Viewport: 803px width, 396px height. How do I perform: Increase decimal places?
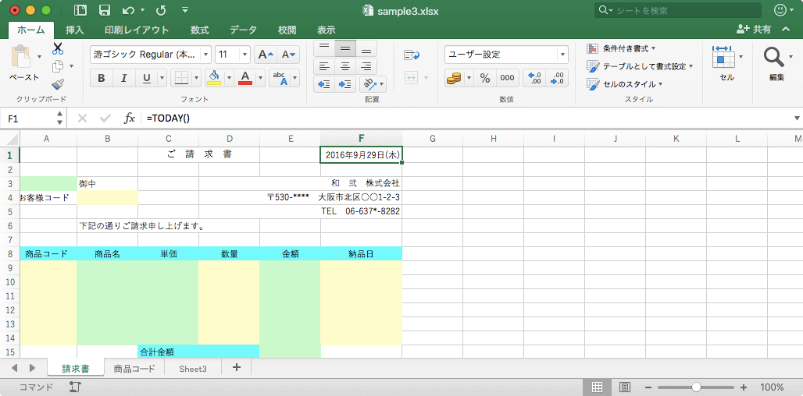tap(534, 78)
